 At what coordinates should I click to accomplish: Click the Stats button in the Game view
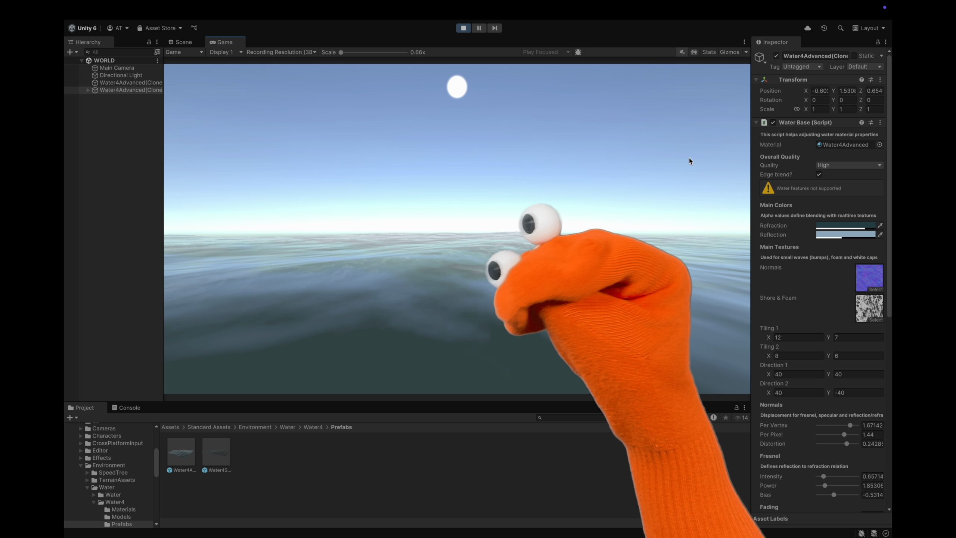coord(708,52)
